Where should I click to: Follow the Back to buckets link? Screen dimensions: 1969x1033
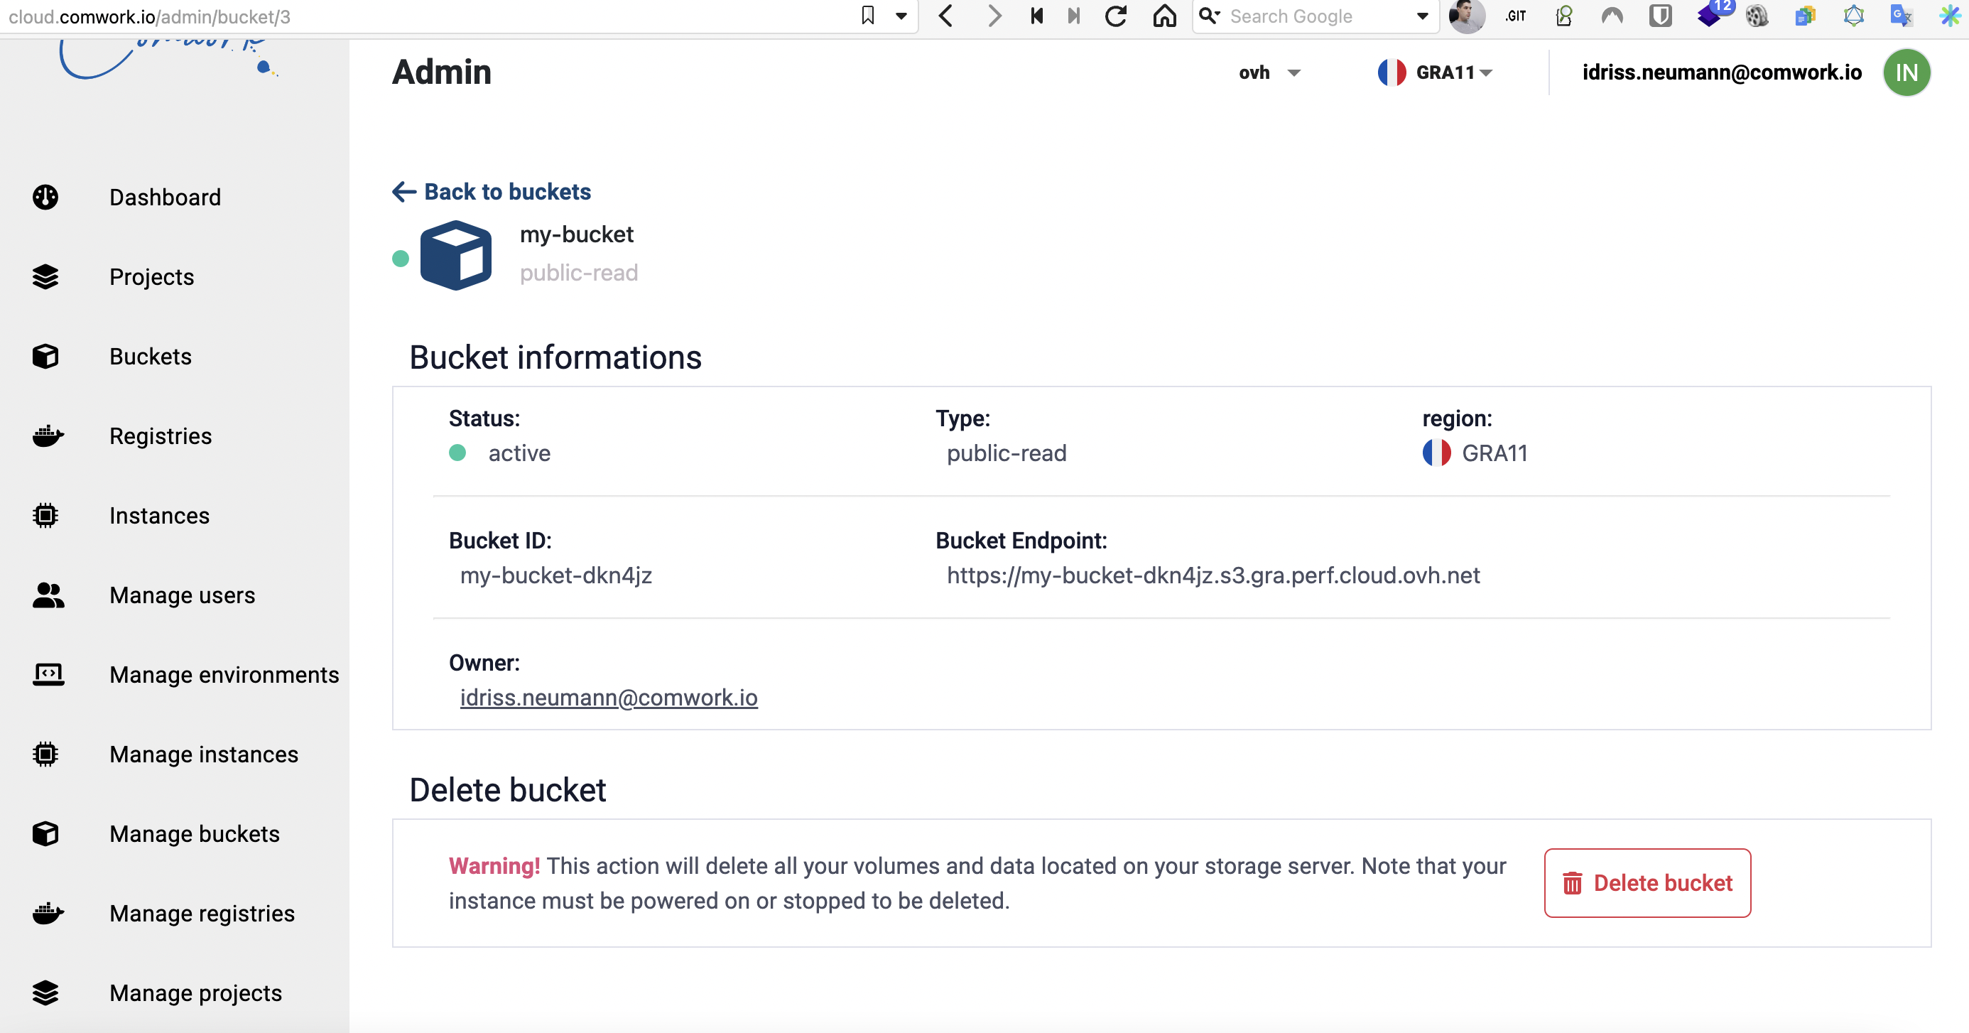pos(492,191)
